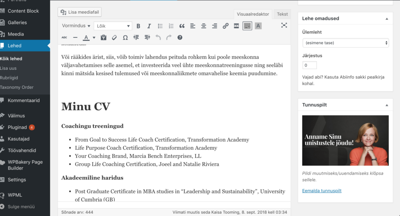Insert or edit a link

(x=225, y=26)
